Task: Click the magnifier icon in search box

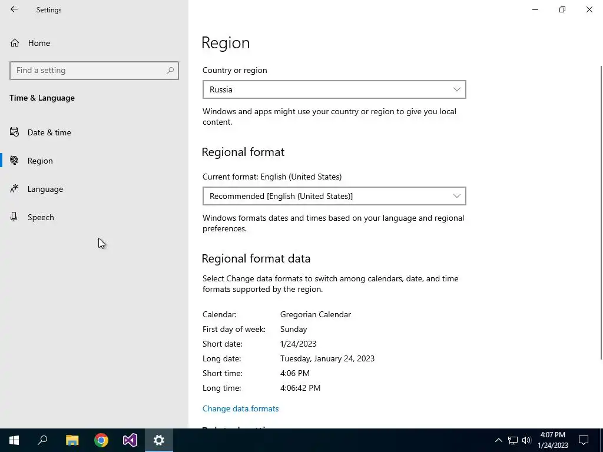Action: [170, 71]
